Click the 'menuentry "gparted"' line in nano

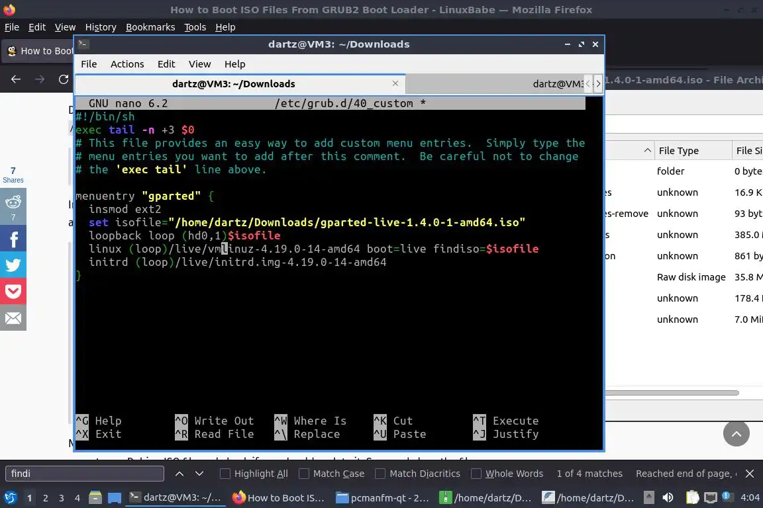tap(144, 196)
